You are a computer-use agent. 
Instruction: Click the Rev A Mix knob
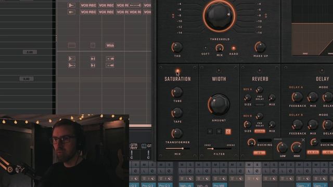[272, 98]
